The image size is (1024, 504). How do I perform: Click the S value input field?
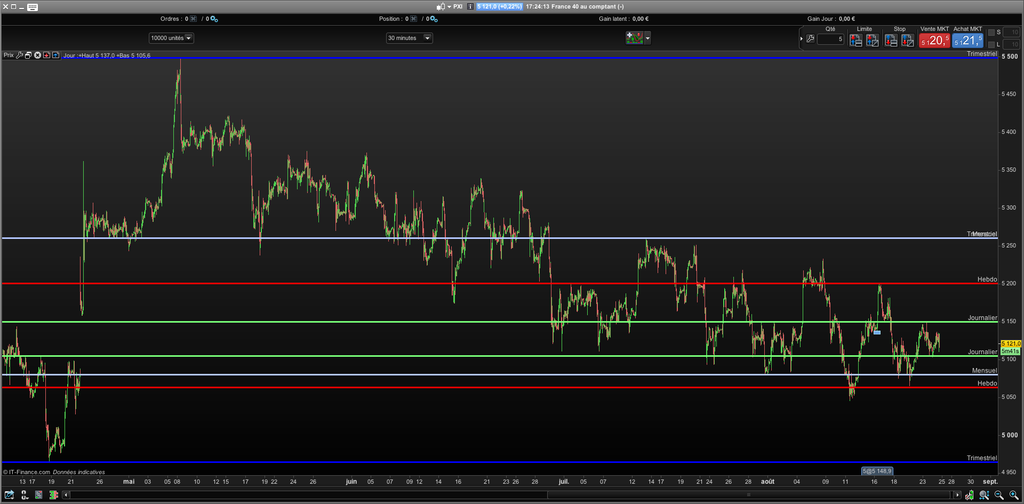[1011, 33]
